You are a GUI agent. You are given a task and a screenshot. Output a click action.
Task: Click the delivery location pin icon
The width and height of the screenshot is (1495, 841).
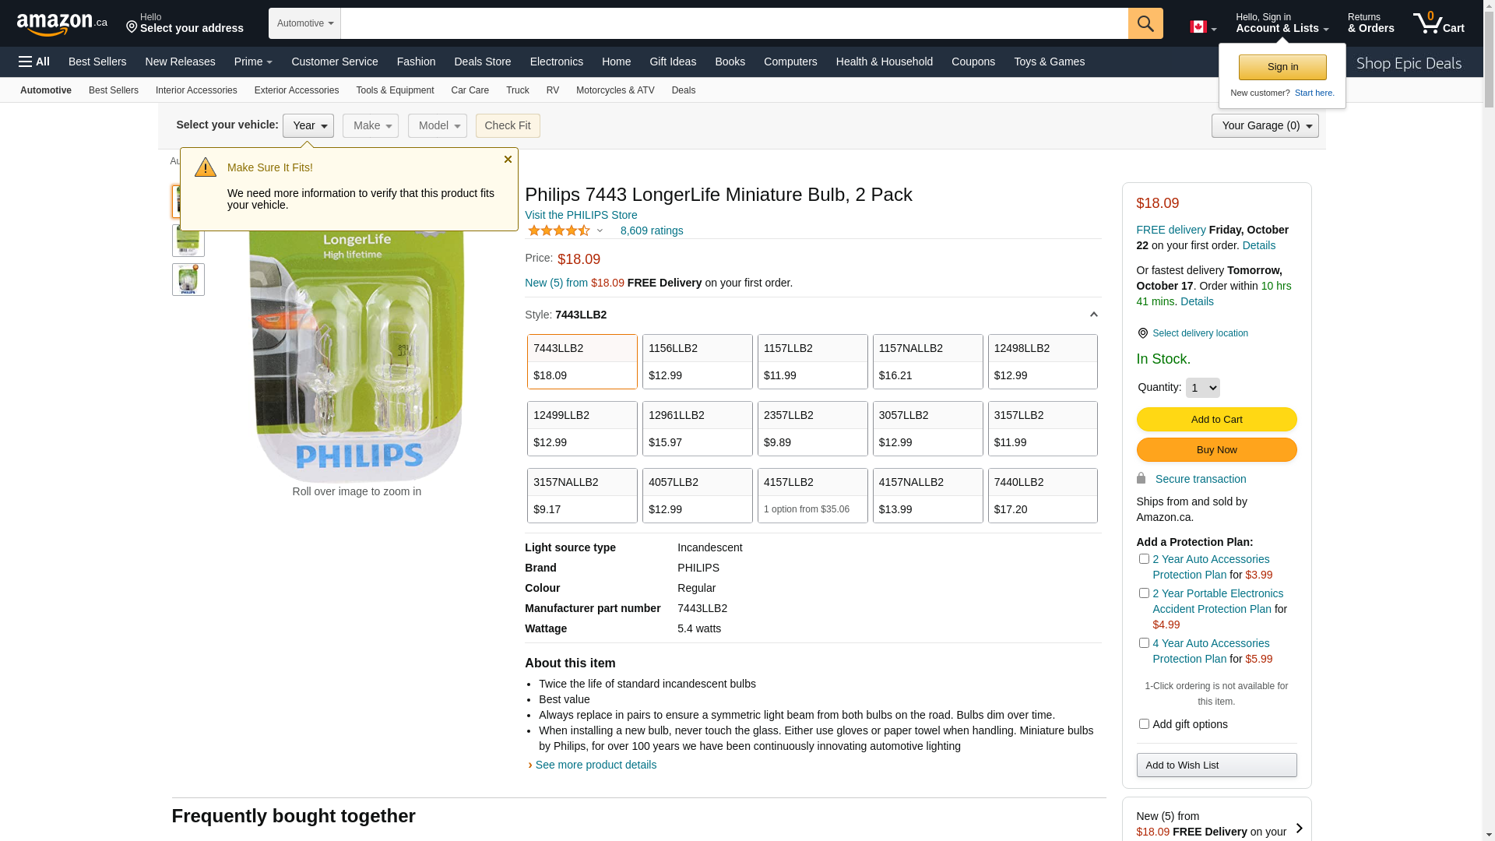(1142, 333)
